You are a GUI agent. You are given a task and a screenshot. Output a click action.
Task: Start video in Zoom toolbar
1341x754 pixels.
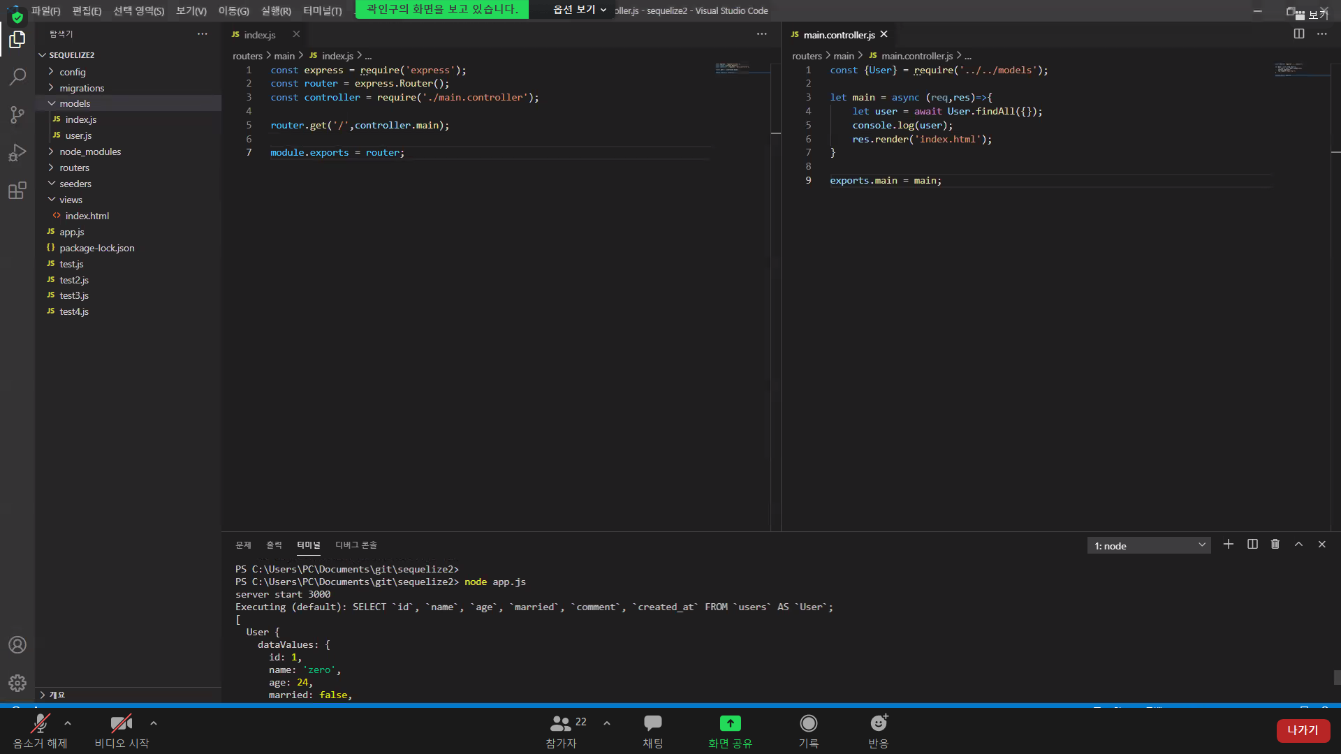122,730
